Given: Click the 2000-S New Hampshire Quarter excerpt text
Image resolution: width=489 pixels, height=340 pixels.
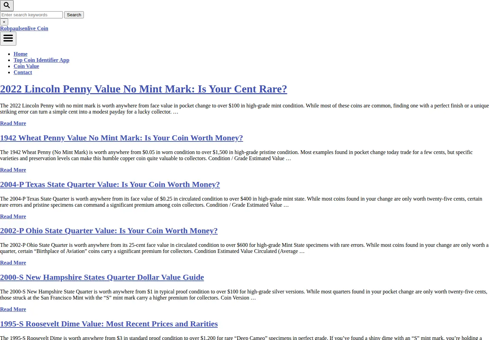Looking at the screenshot, I should click(x=244, y=295).
